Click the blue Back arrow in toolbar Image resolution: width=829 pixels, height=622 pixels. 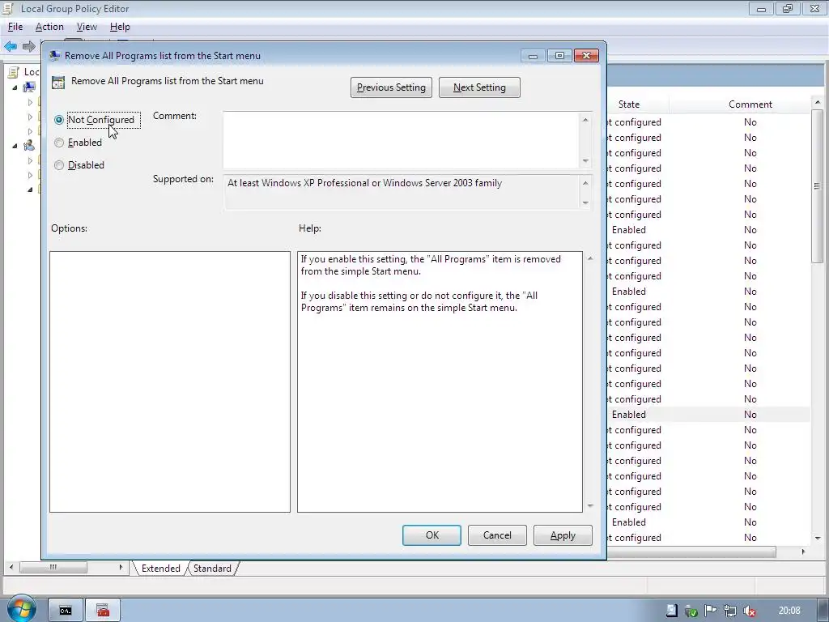coord(11,46)
